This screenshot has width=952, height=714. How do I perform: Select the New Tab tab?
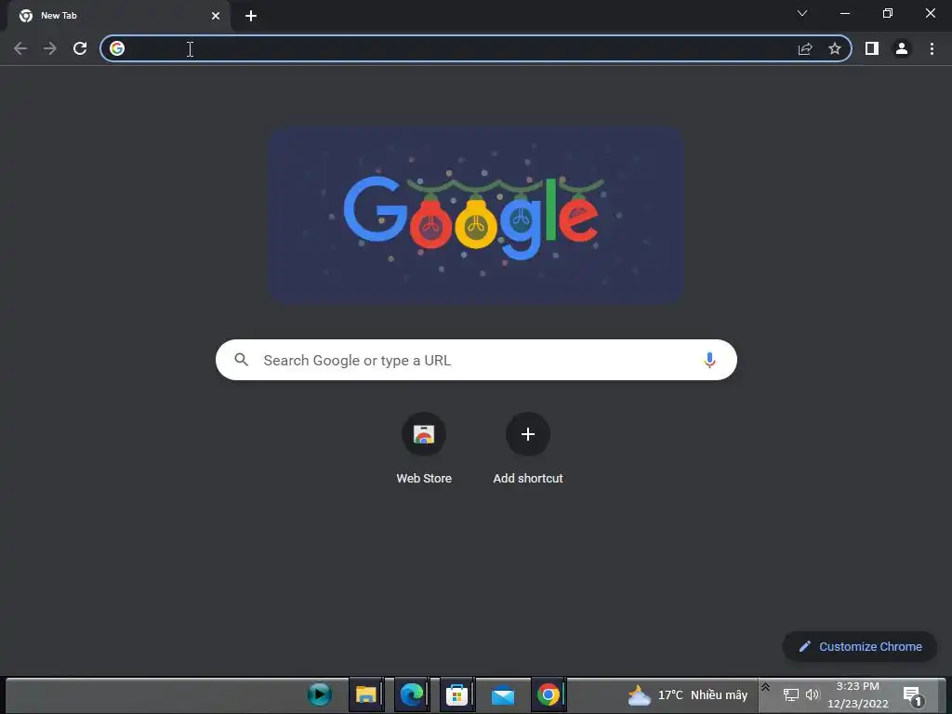click(118, 16)
